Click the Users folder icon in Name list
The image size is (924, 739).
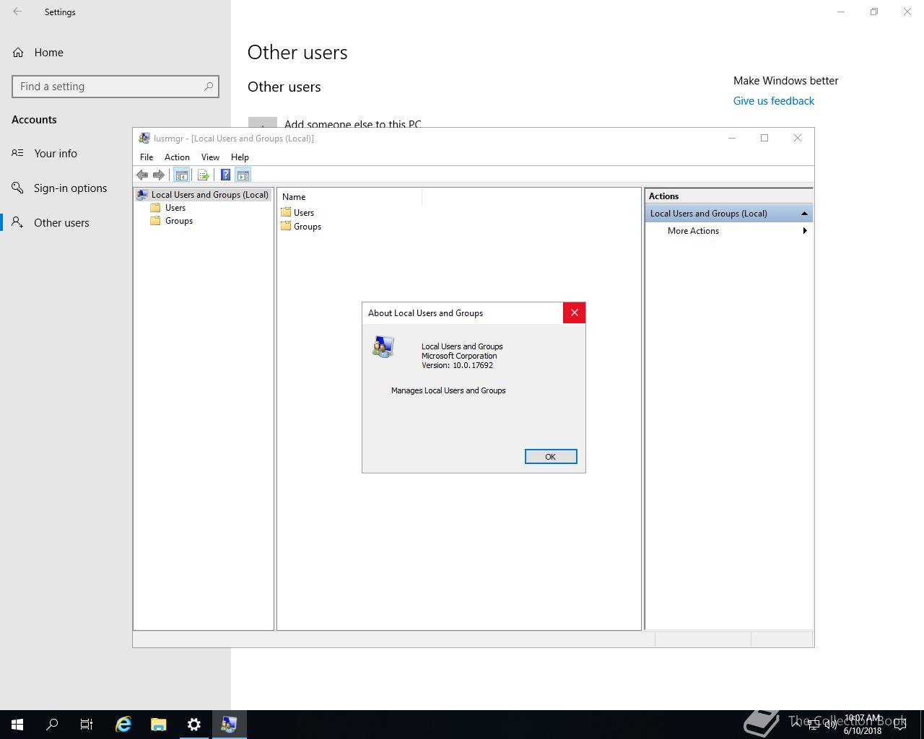point(286,212)
